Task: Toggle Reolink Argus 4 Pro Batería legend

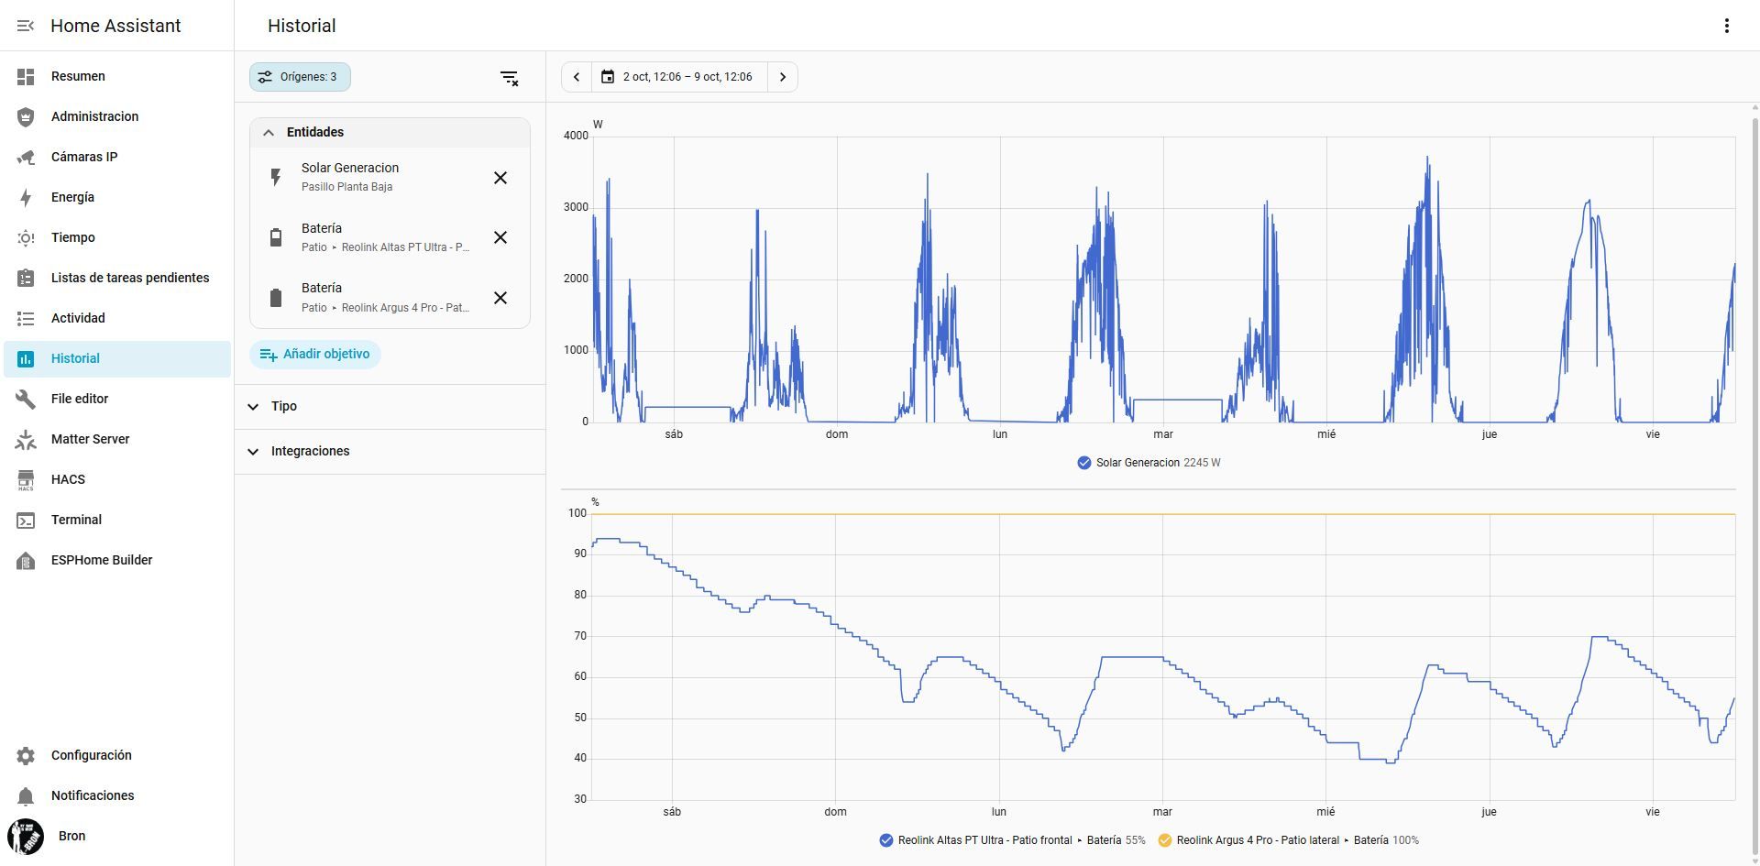Action: pyautogui.click(x=1165, y=840)
